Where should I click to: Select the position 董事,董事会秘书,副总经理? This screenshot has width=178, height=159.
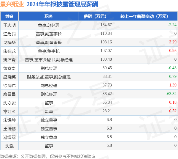click(x=49, y=60)
